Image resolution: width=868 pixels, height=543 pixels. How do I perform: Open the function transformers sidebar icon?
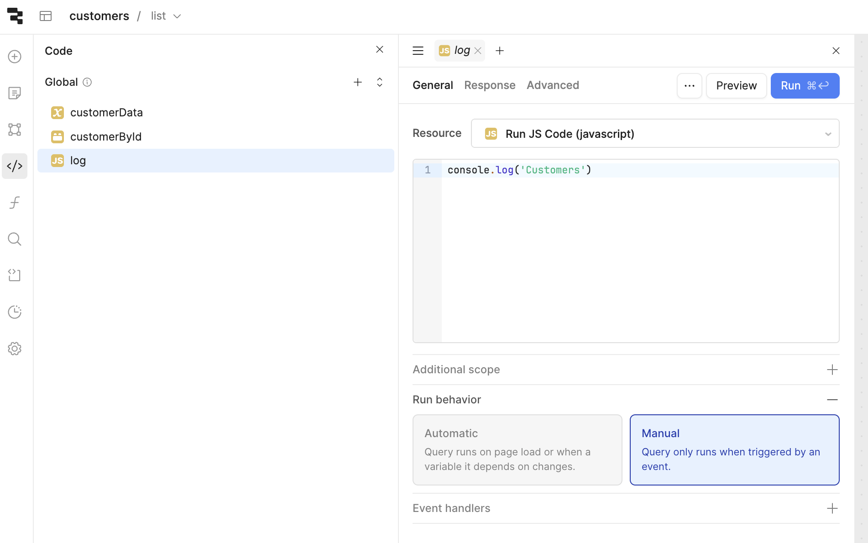[15, 203]
